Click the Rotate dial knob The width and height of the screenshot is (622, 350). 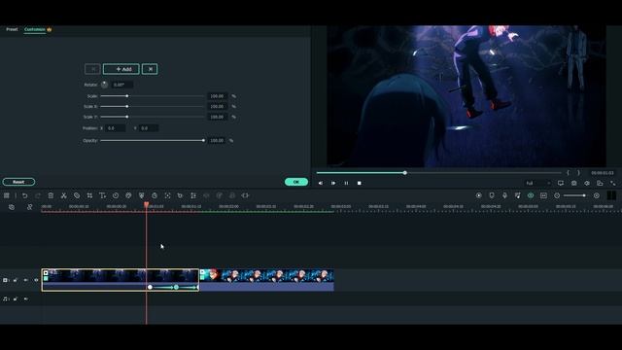pyautogui.click(x=104, y=85)
